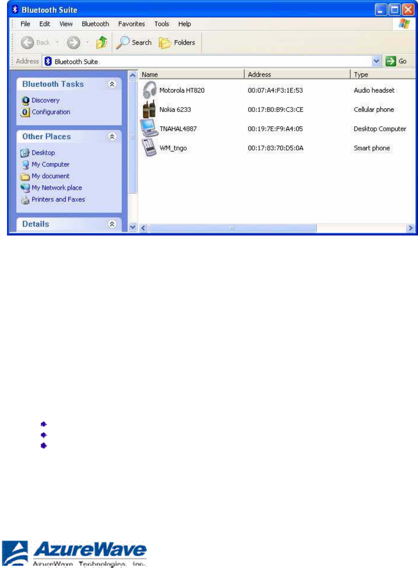Screen dimensions: 418x570
Task: Collapse the Bluetooth Tasks panel
Action: pos(112,84)
